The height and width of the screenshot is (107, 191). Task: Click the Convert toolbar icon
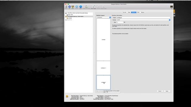pyautogui.click(x=98, y=7)
